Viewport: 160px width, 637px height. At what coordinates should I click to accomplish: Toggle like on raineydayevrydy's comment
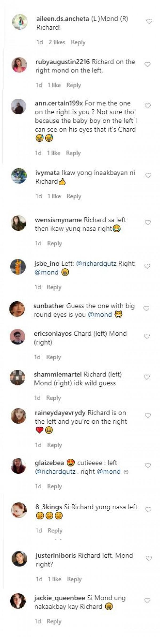148,415
